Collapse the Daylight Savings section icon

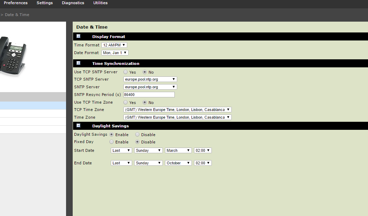click(x=78, y=126)
